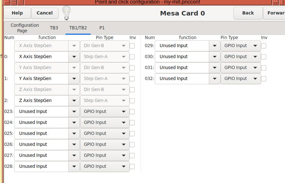285x183 pixels.
Task: Invert pin 025 with its checkbox
Action: [132, 134]
